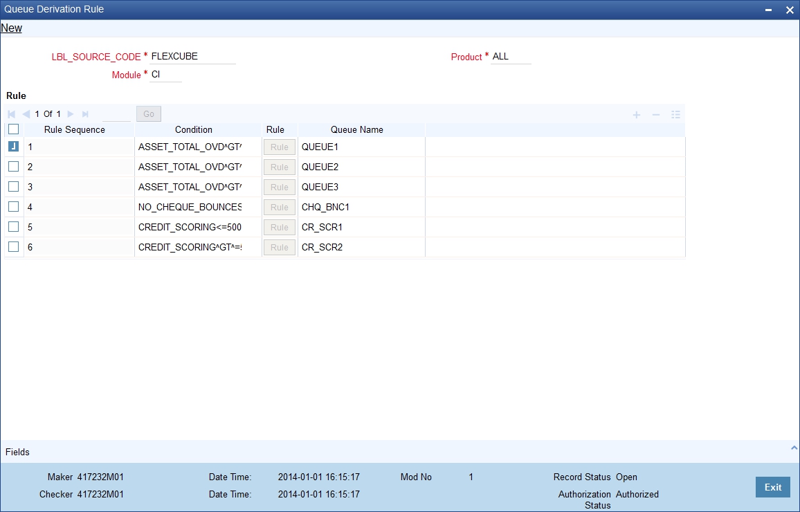Go to last page of Rule table
Screen dimensions: 800x512
[85, 114]
